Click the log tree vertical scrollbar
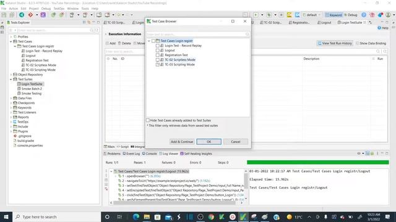The image size is (396, 222). [x=246, y=181]
